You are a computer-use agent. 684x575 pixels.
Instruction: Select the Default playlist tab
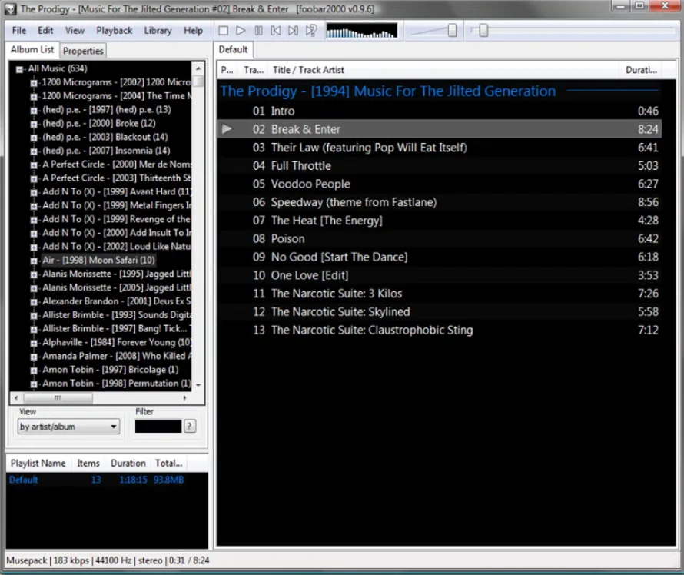(234, 50)
